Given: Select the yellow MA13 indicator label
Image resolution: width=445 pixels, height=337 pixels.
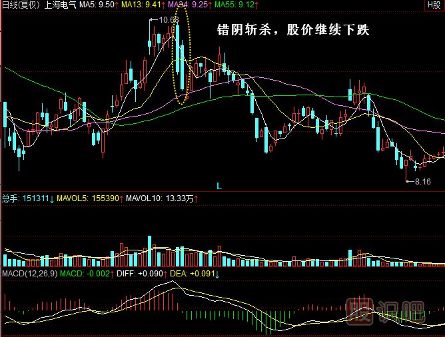Looking at the screenshot, I should click(143, 5).
